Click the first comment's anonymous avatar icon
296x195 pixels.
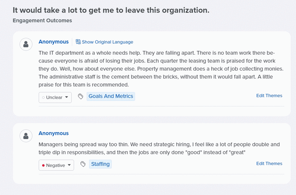pos(26,44)
